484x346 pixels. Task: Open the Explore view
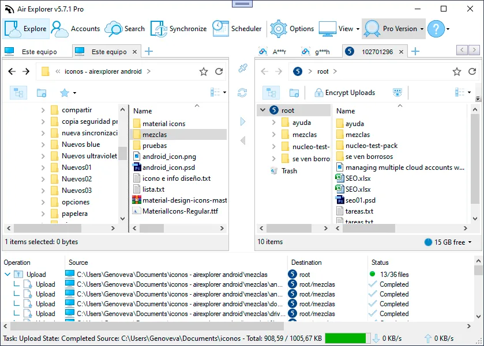point(26,29)
